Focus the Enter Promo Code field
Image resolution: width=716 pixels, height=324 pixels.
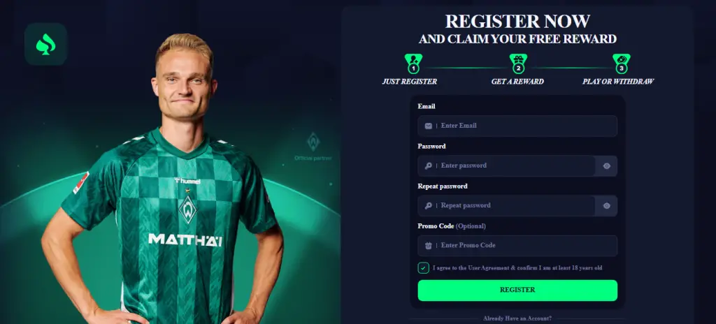tap(517, 246)
